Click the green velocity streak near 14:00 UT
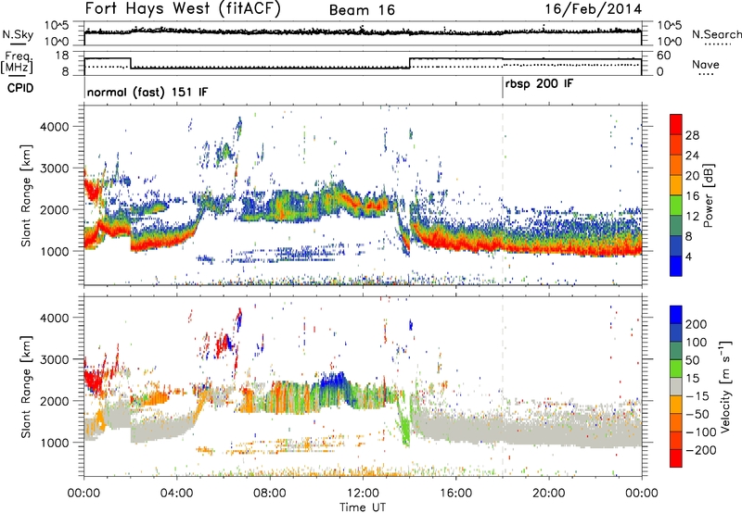This screenshot has width=742, height=513. (x=403, y=423)
